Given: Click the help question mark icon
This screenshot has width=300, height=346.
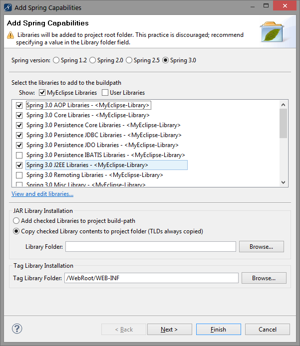Looking at the screenshot, I should (17, 329).
